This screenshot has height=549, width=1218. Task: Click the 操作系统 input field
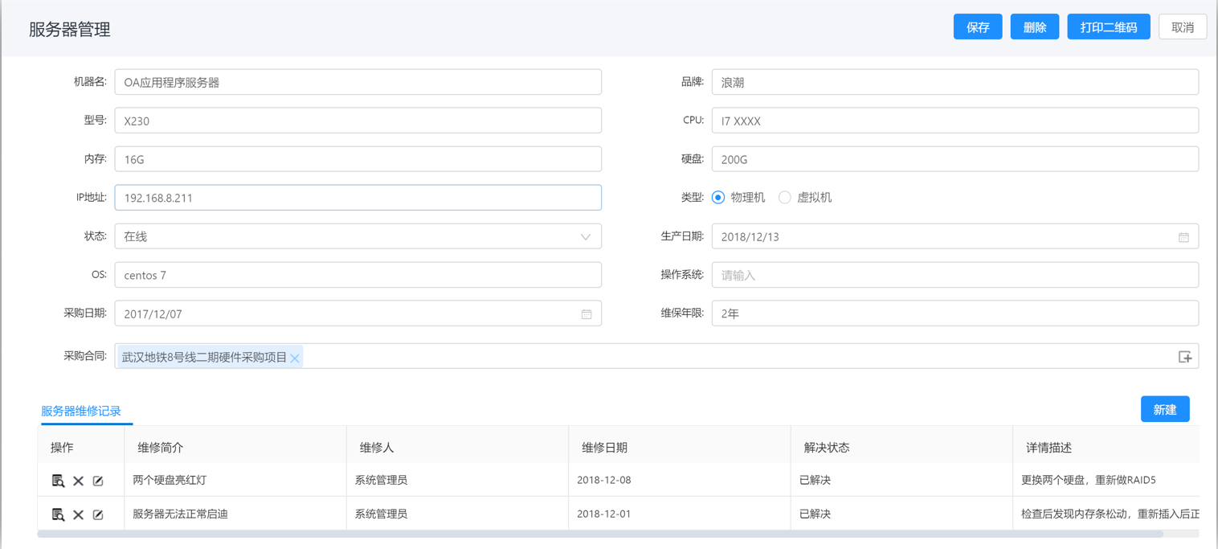tap(954, 275)
